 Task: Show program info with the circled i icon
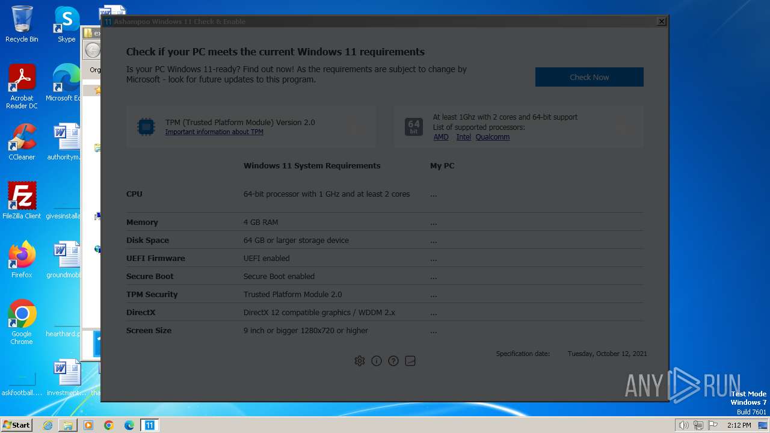(377, 361)
